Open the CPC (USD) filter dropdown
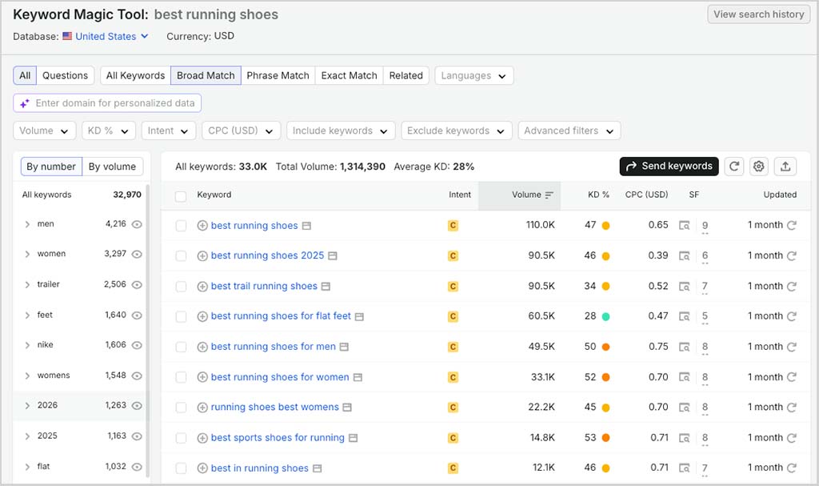Screen dimensions: 819x486 (x=242, y=131)
